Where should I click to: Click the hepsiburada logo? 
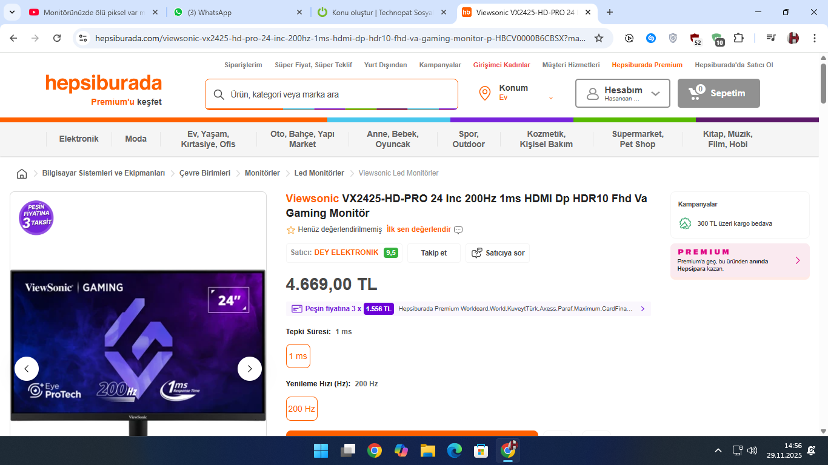pyautogui.click(x=104, y=83)
